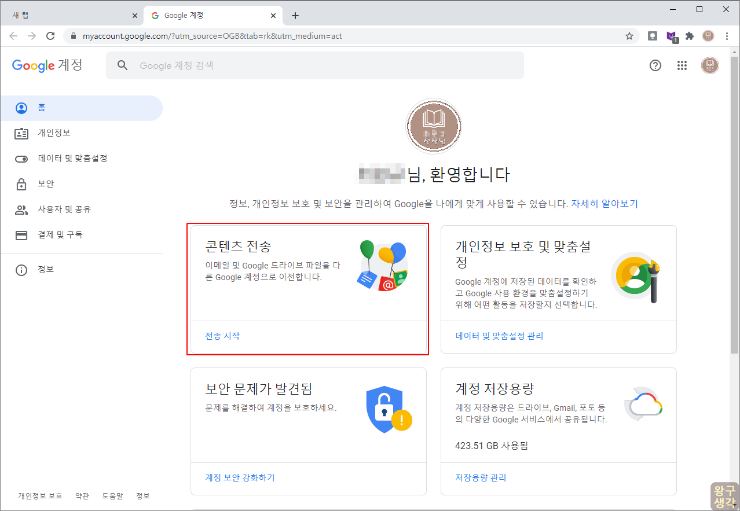Click the 개인정보 보호 및 맞춤설정 illustration
The image size is (740, 511).
pos(636,278)
